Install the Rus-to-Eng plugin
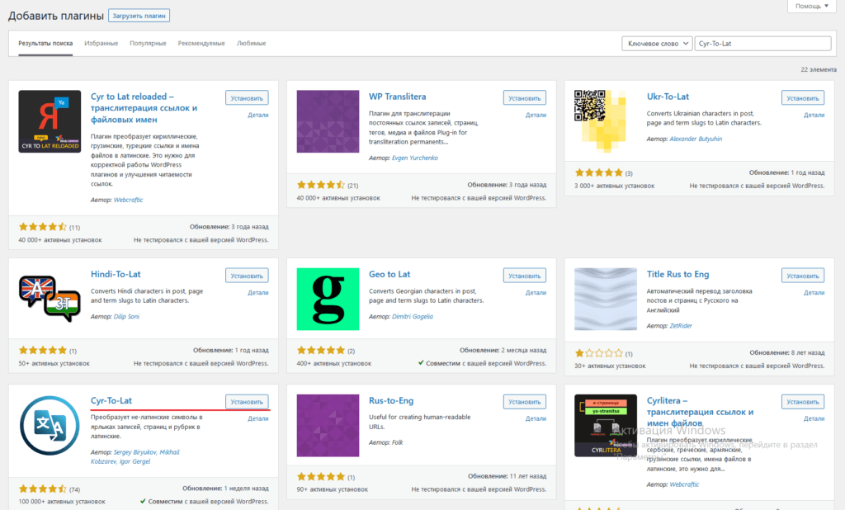The width and height of the screenshot is (845, 510). click(x=525, y=402)
